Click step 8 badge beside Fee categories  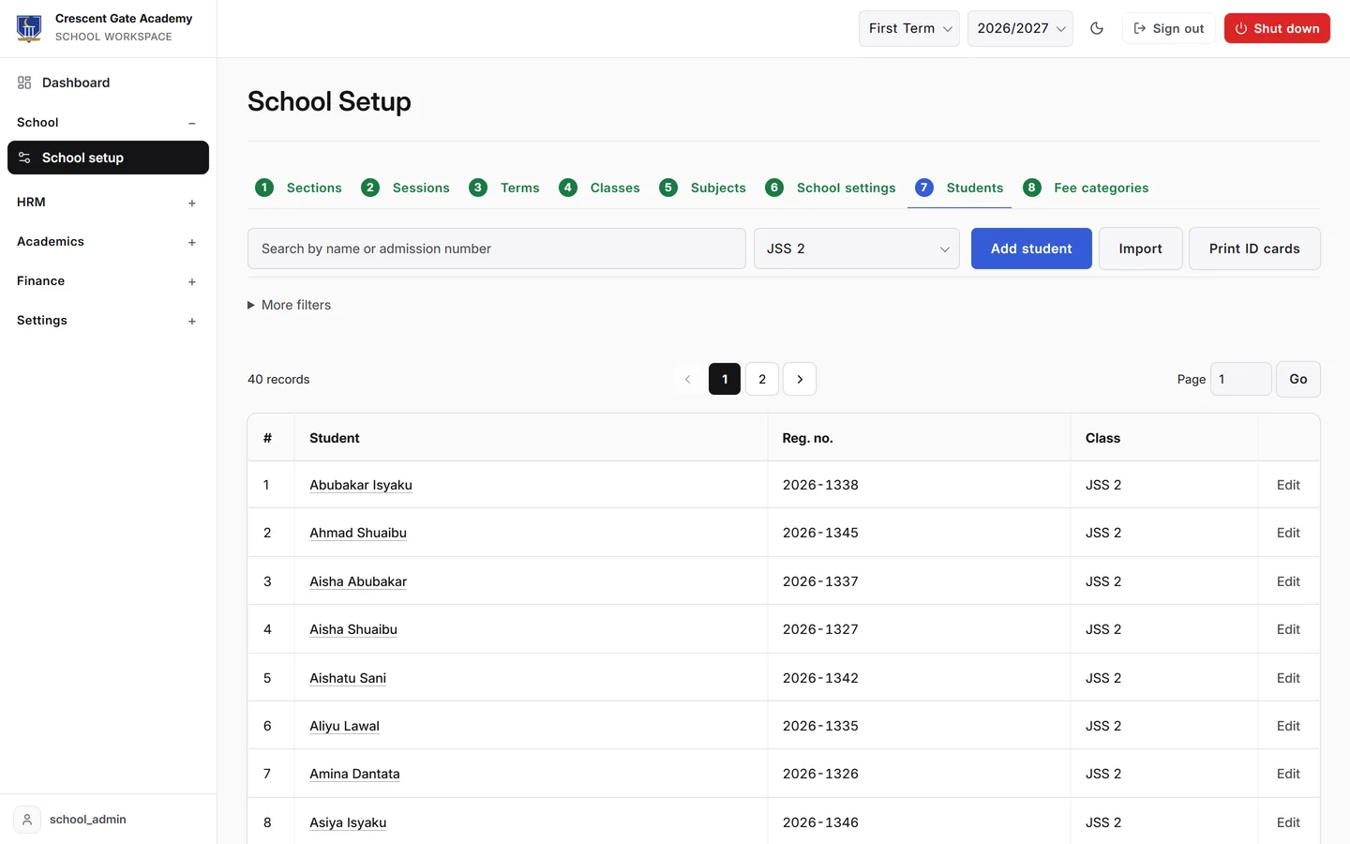click(1032, 188)
